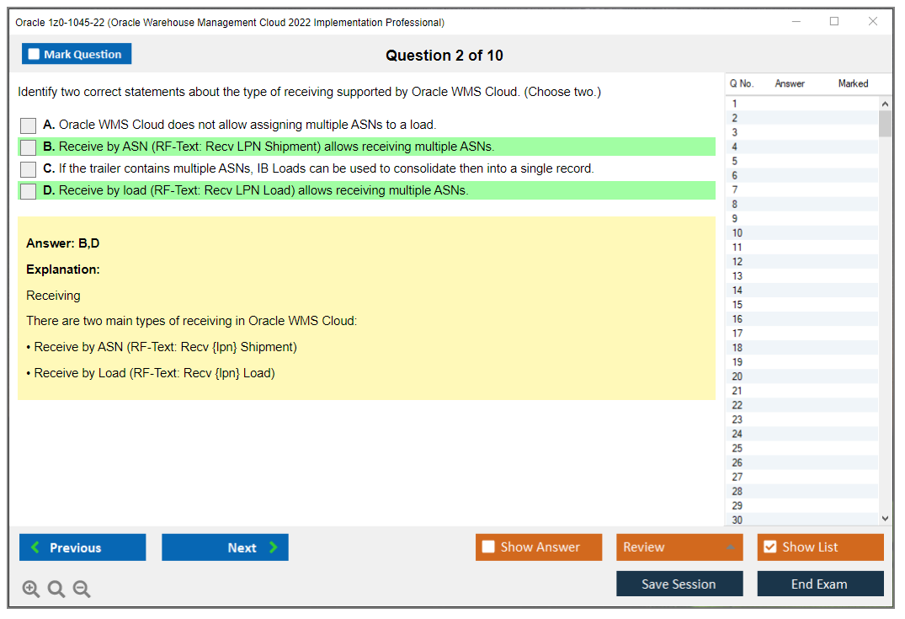Select the zoom in magnifier icon
The image size is (905, 619).
30,589
